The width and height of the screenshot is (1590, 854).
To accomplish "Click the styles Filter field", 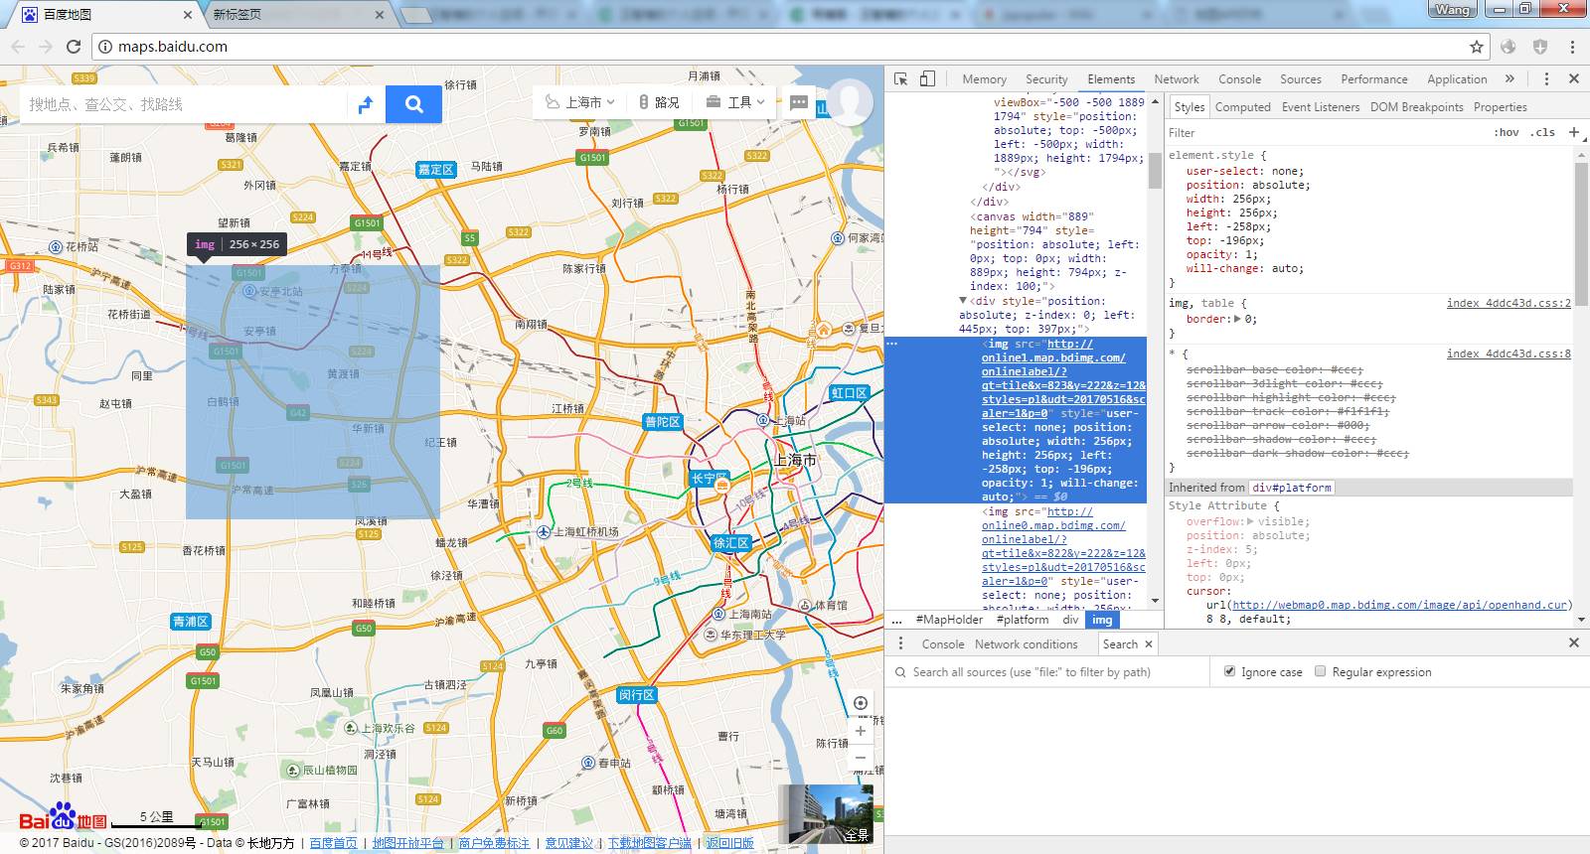I will 1327,132.
